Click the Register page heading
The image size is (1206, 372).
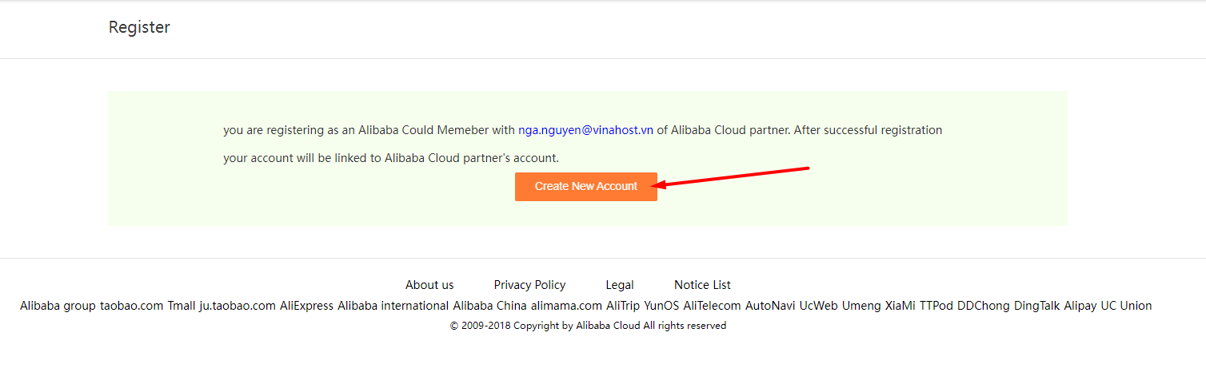click(x=139, y=27)
